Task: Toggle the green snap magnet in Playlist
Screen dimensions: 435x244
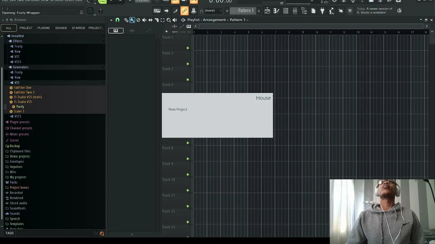Action: [118, 20]
